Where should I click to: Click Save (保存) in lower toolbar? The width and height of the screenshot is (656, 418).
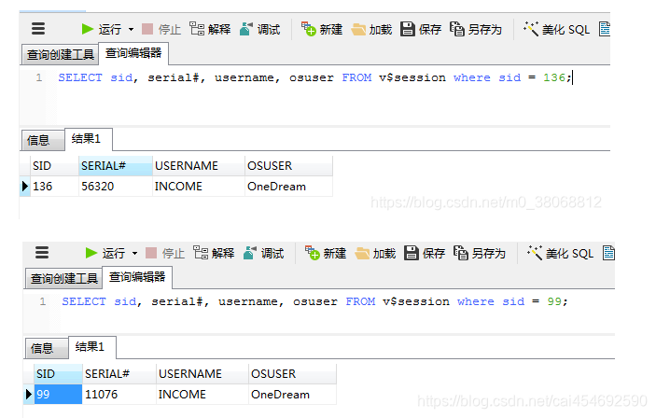point(425,253)
